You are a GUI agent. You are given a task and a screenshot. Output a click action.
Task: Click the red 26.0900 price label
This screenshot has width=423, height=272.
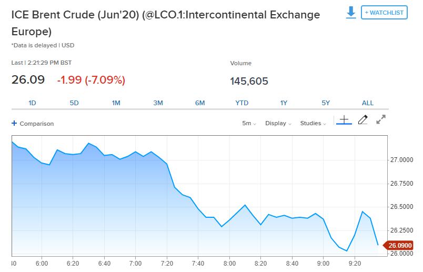pyautogui.click(x=400, y=245)
